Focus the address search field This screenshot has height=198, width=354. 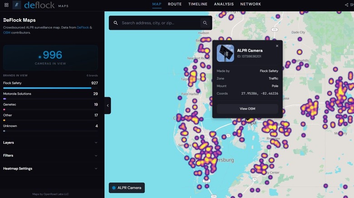(x=160, y=23)
